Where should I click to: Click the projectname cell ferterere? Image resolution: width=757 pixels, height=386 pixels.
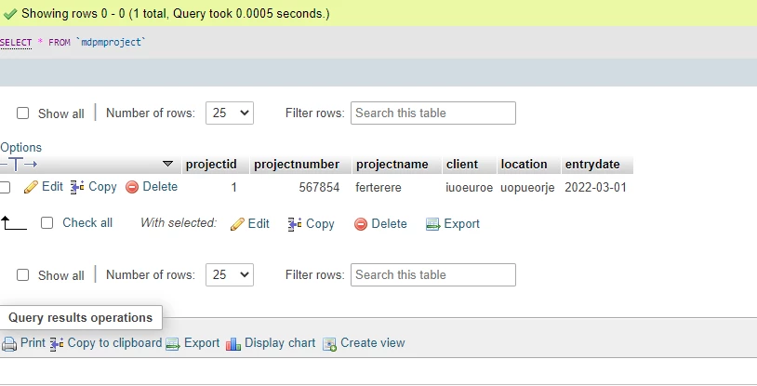tap(378, 188)
